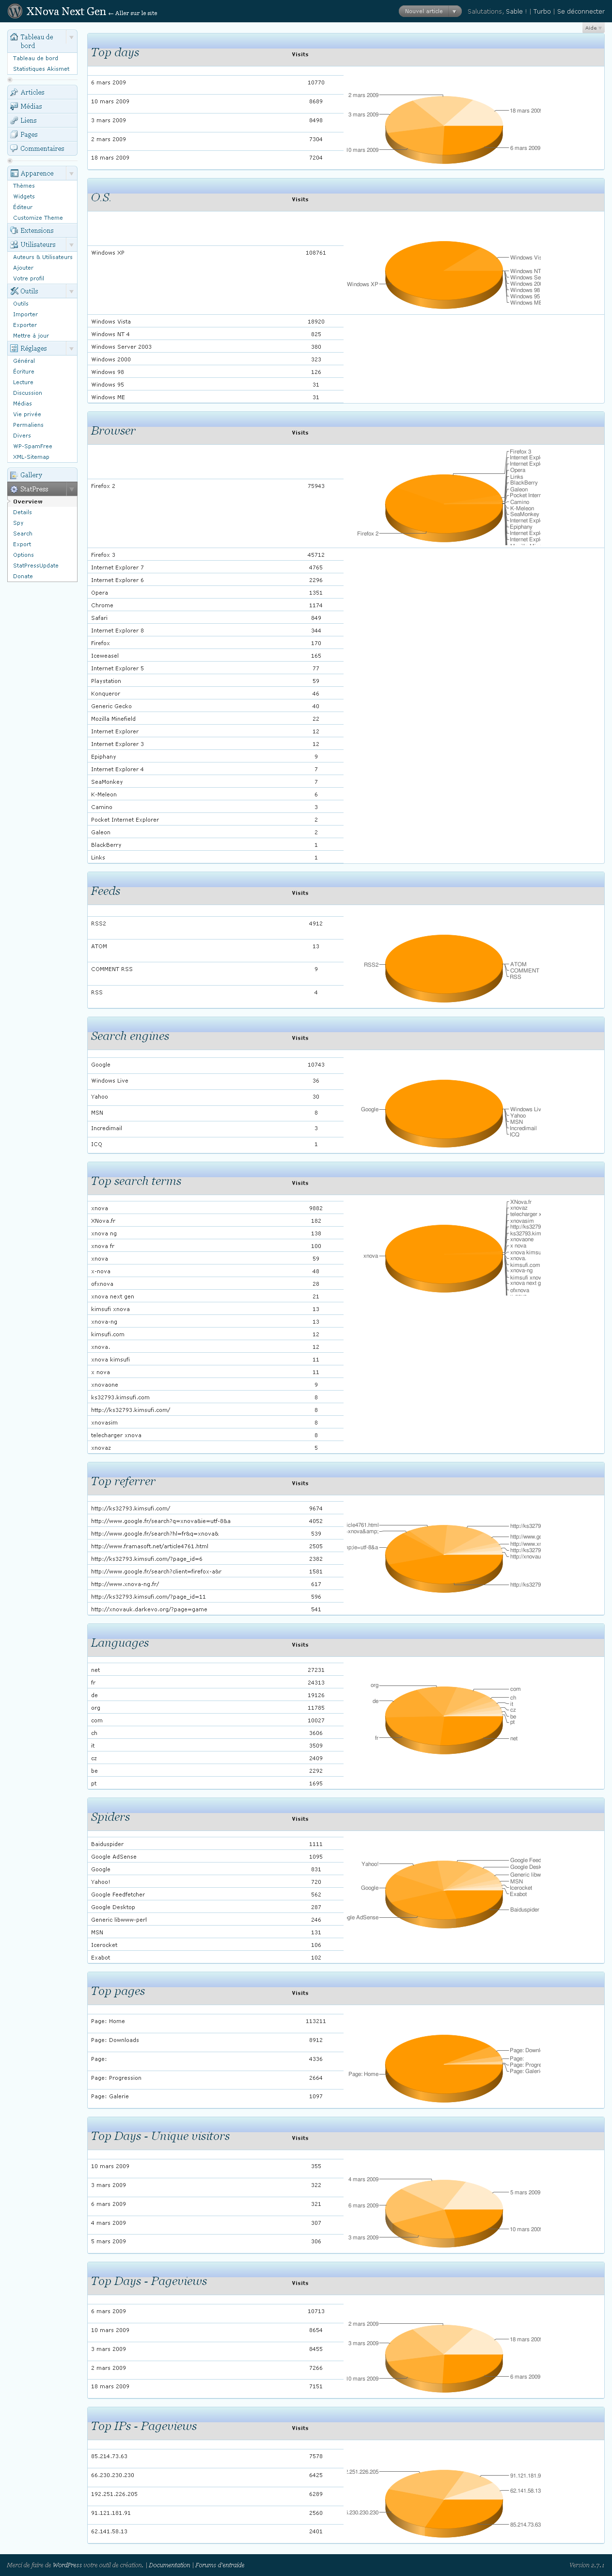The width and height of the screenshot is (612, 2576).
Task: Go to Widgets under Apparence
Action: click(24, 196)
